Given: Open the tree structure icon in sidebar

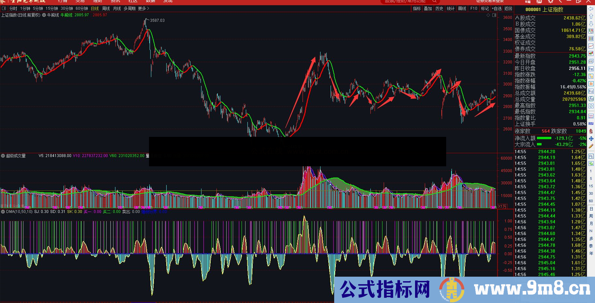Looking at the screenshot, I should click(591, 76).
